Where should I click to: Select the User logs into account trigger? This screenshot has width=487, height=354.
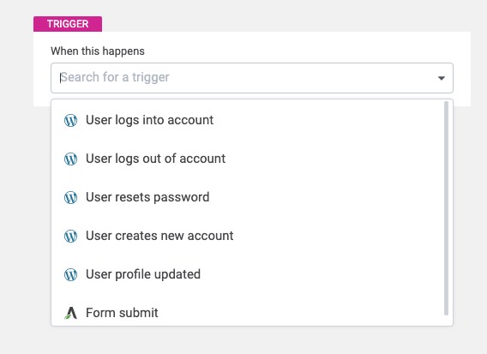(248, 120)
